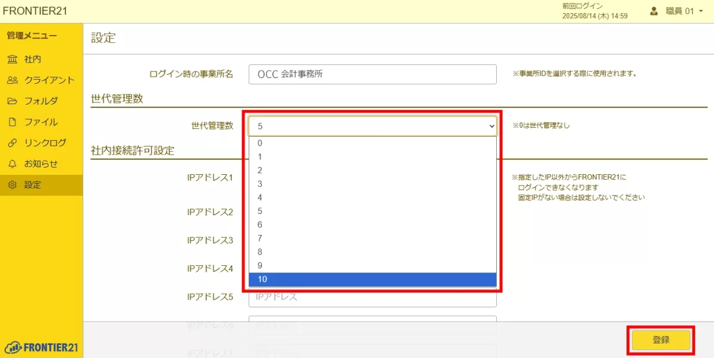Go to the リンクログ menu entry
The image size is (714, 358).
point(45,143)
